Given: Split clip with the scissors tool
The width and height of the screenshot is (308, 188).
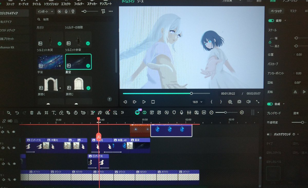Looking at the screenshot, I should [x=39, y=113].
